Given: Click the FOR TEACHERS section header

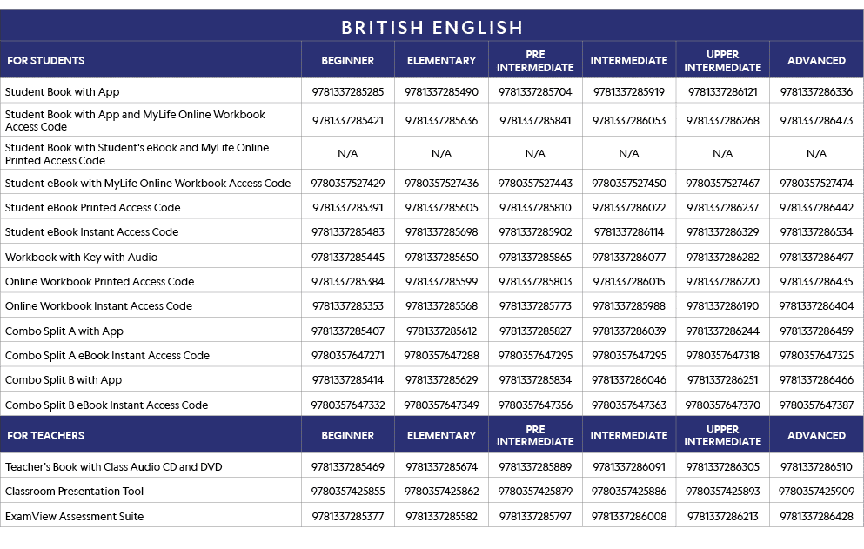Looking at the screenshot, I should [x=45, y=435].
